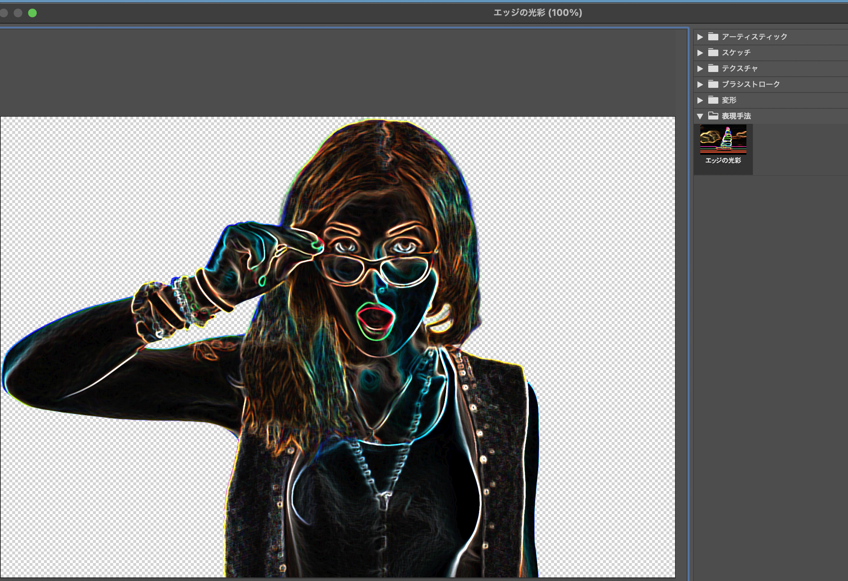Click the テクスチャ folder icon
The height and width of the screenshot is (581, 848).
click(713, 68)
